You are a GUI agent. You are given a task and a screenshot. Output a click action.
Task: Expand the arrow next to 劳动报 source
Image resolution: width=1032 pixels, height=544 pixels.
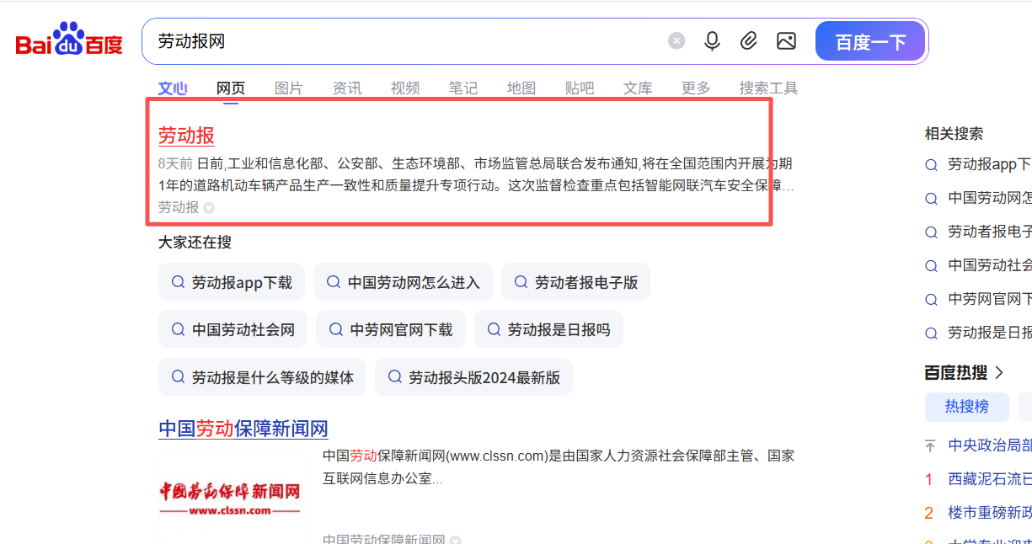209,208
